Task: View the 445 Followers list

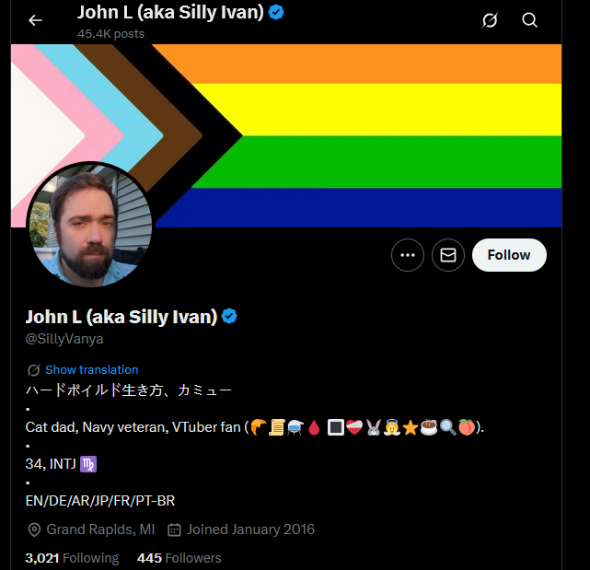Action: pos(179,558)
